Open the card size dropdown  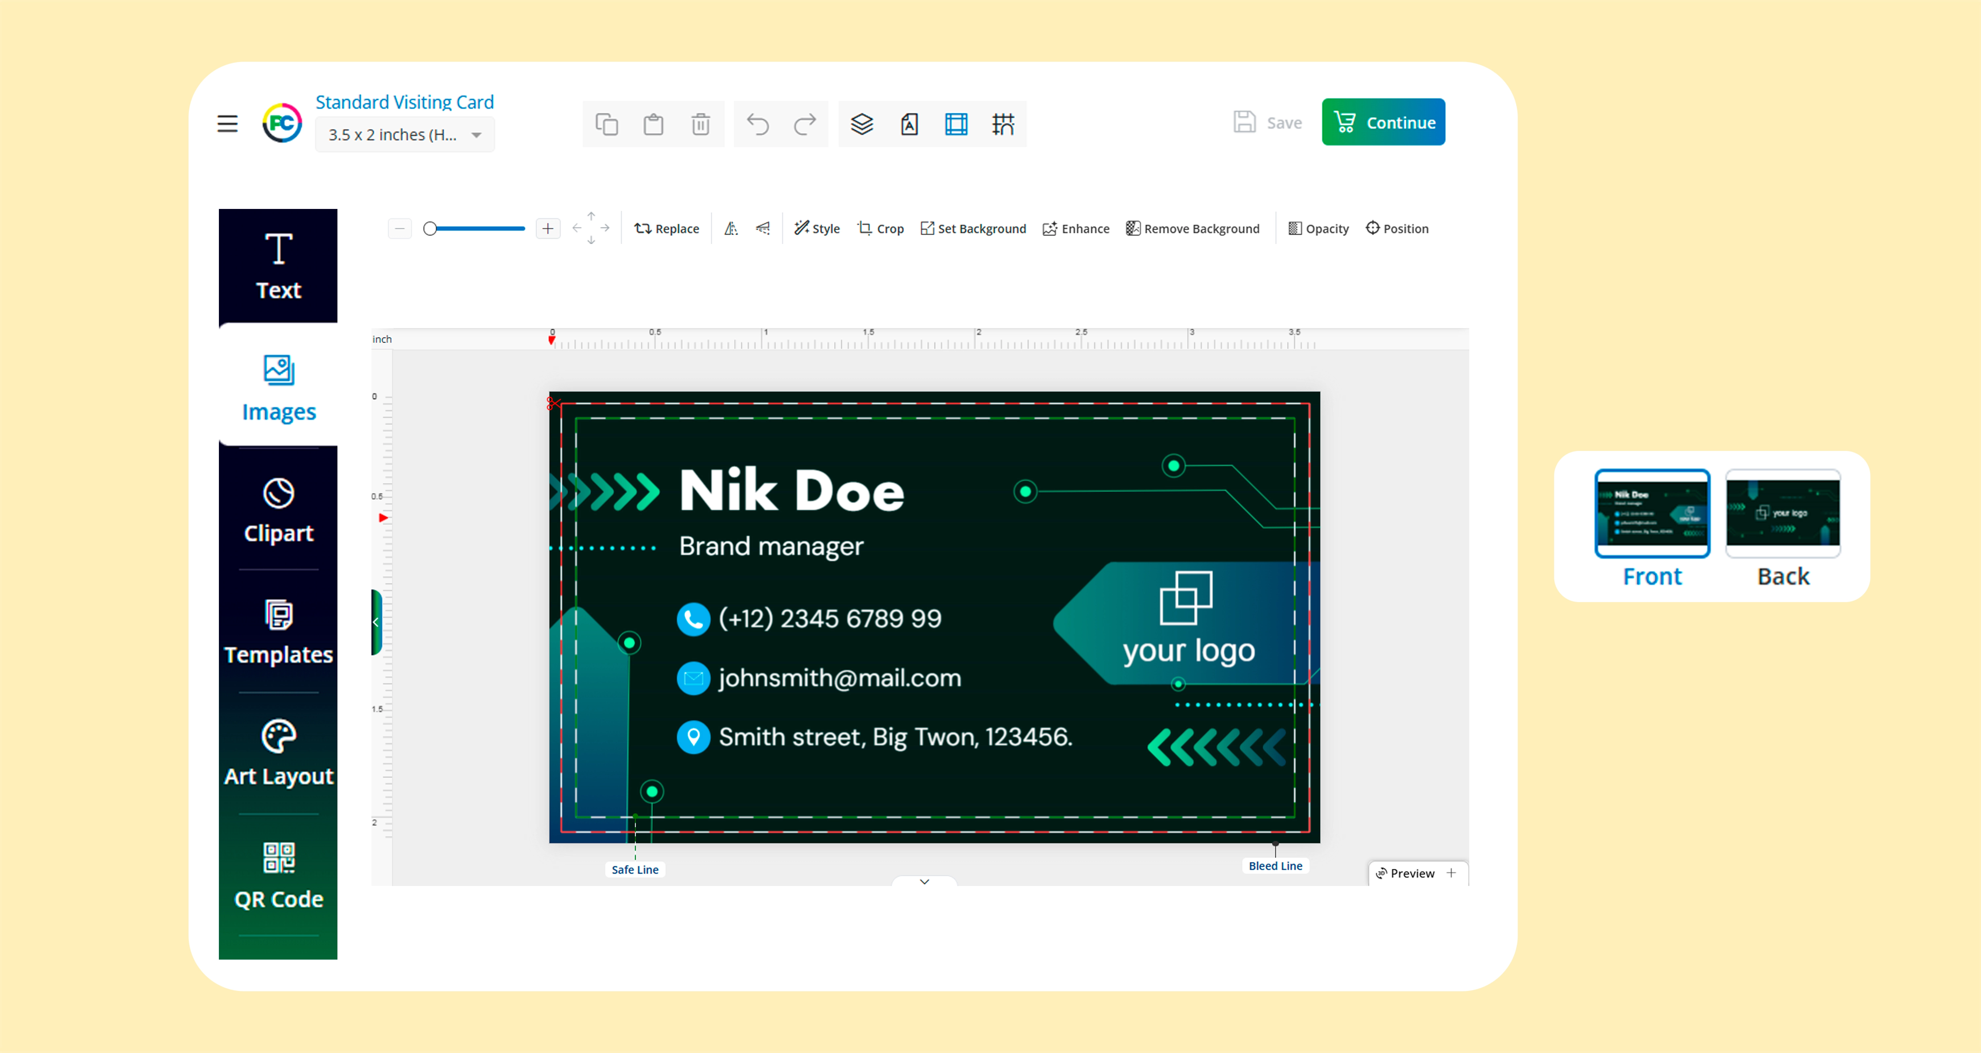tap(404, 135)
